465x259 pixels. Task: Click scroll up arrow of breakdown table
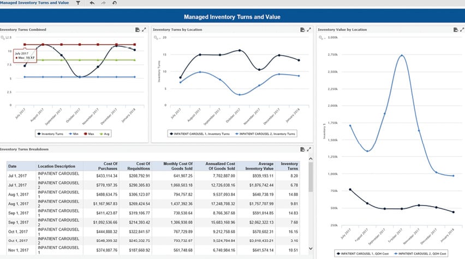311,159
